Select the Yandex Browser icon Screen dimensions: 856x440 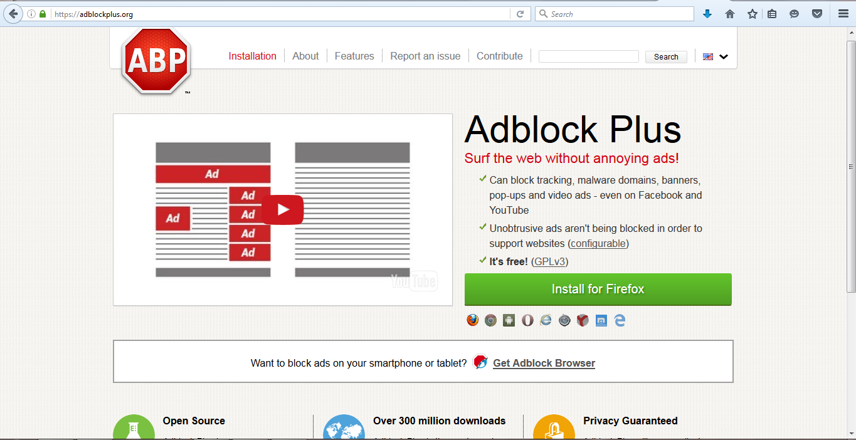[x=583, y=320]
